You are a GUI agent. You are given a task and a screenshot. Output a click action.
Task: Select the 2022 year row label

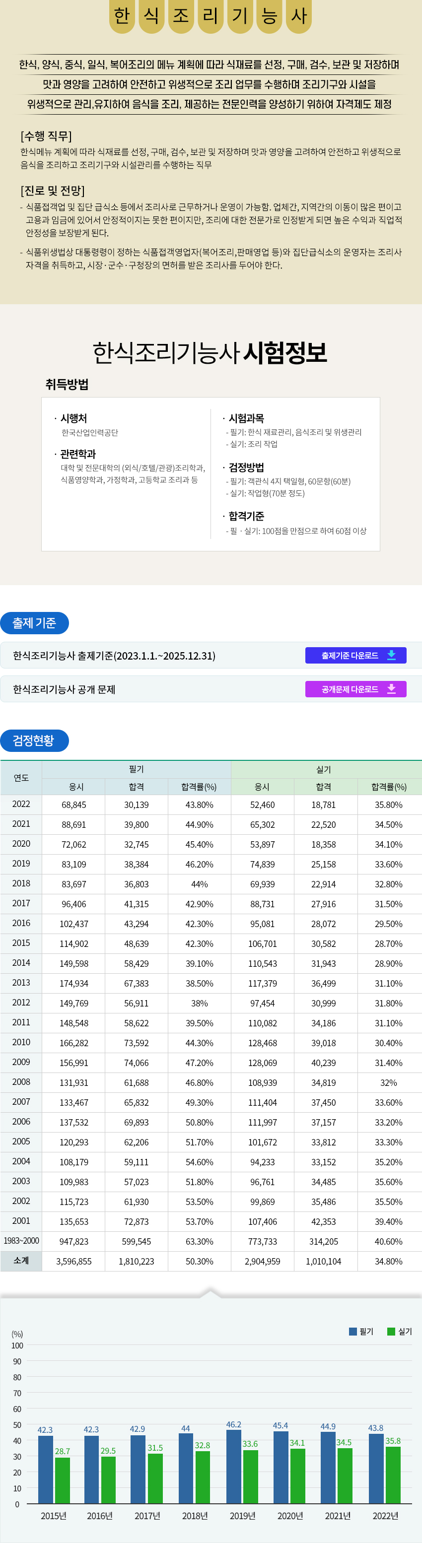(x=21, y=804)
